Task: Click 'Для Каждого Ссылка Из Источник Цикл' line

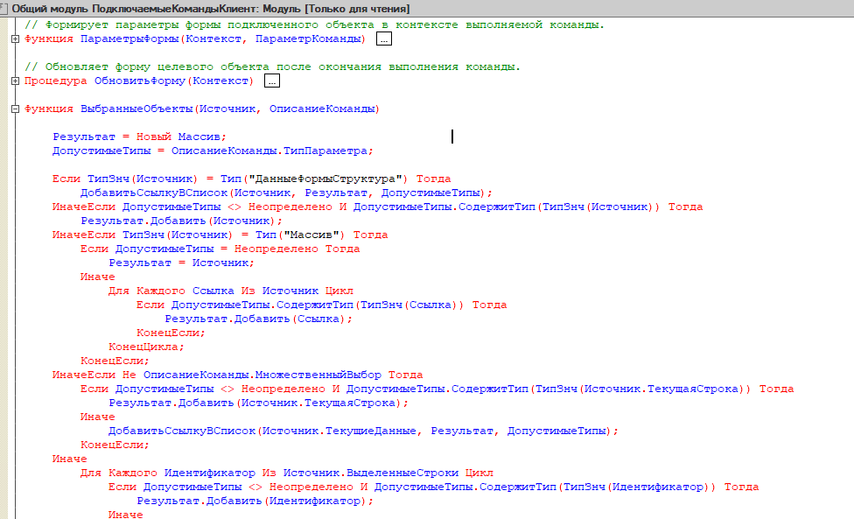Action: 230,291
